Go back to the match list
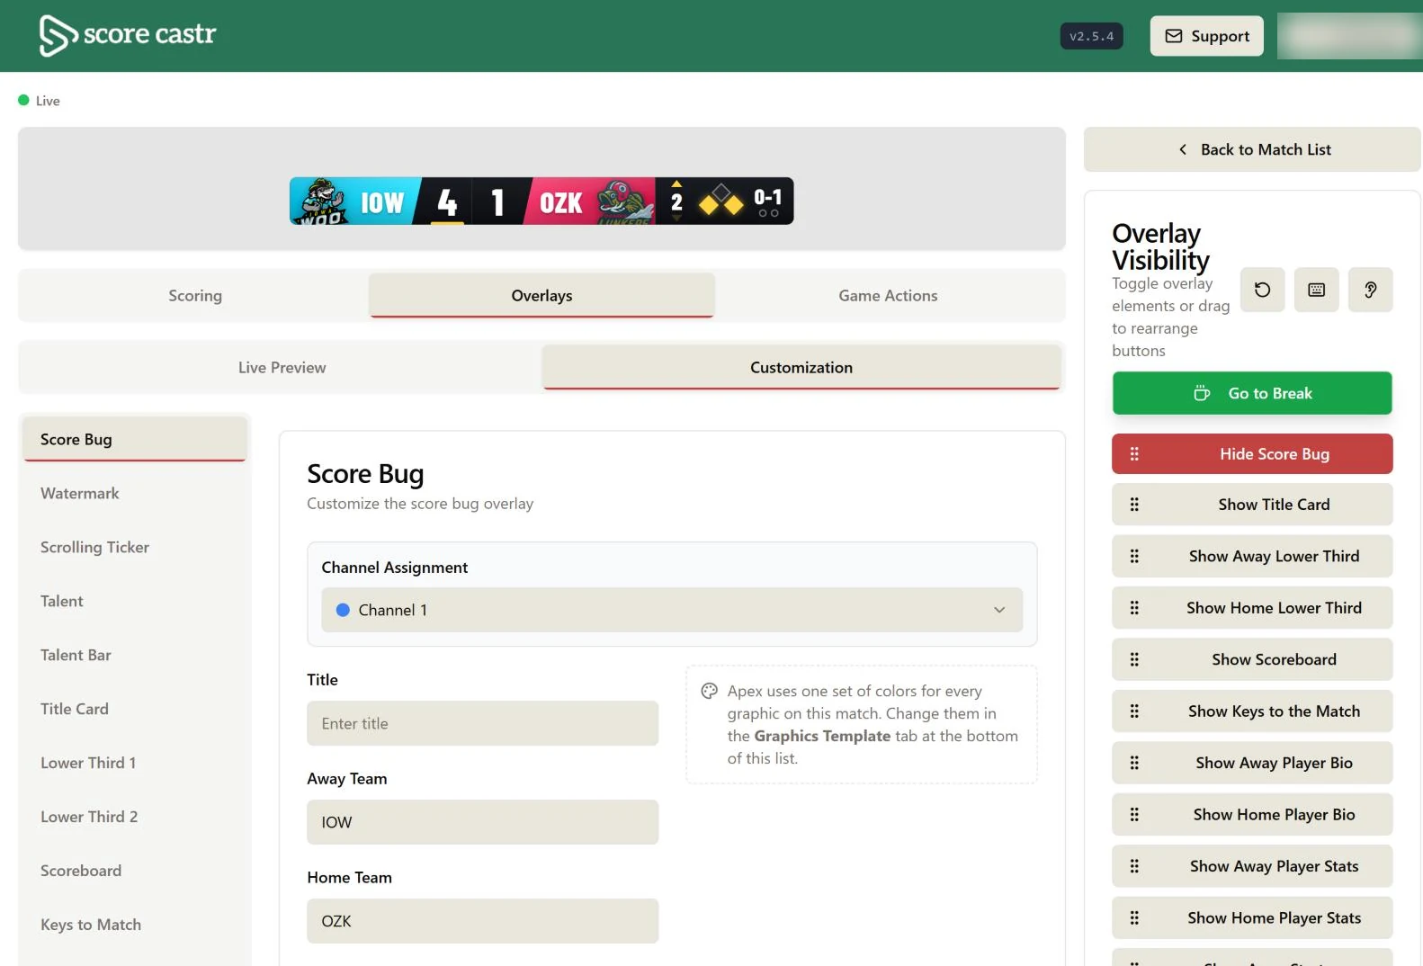The height and width of the screenshot is (966, 1423). coord(1252,149)
